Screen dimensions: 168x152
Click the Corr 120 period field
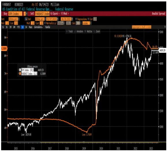pos(95,19)
